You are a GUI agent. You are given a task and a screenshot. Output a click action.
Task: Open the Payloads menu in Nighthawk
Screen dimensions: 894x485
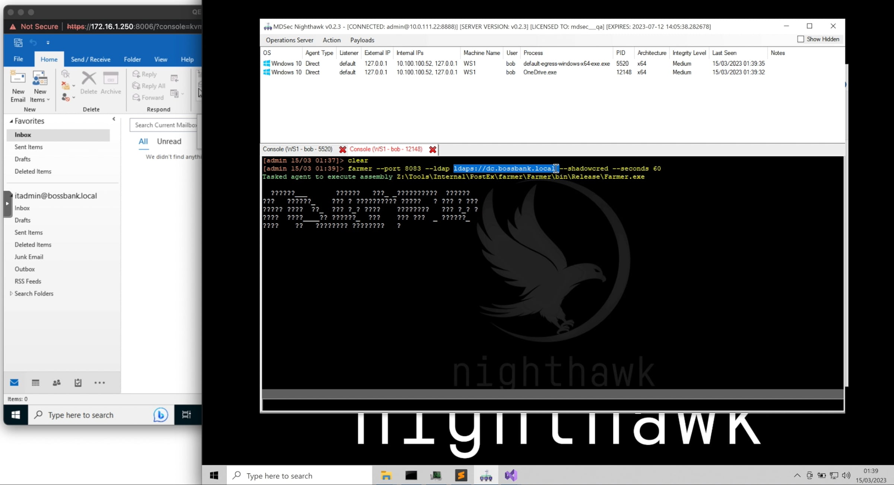pyautogui.click(x=362, y=40)
